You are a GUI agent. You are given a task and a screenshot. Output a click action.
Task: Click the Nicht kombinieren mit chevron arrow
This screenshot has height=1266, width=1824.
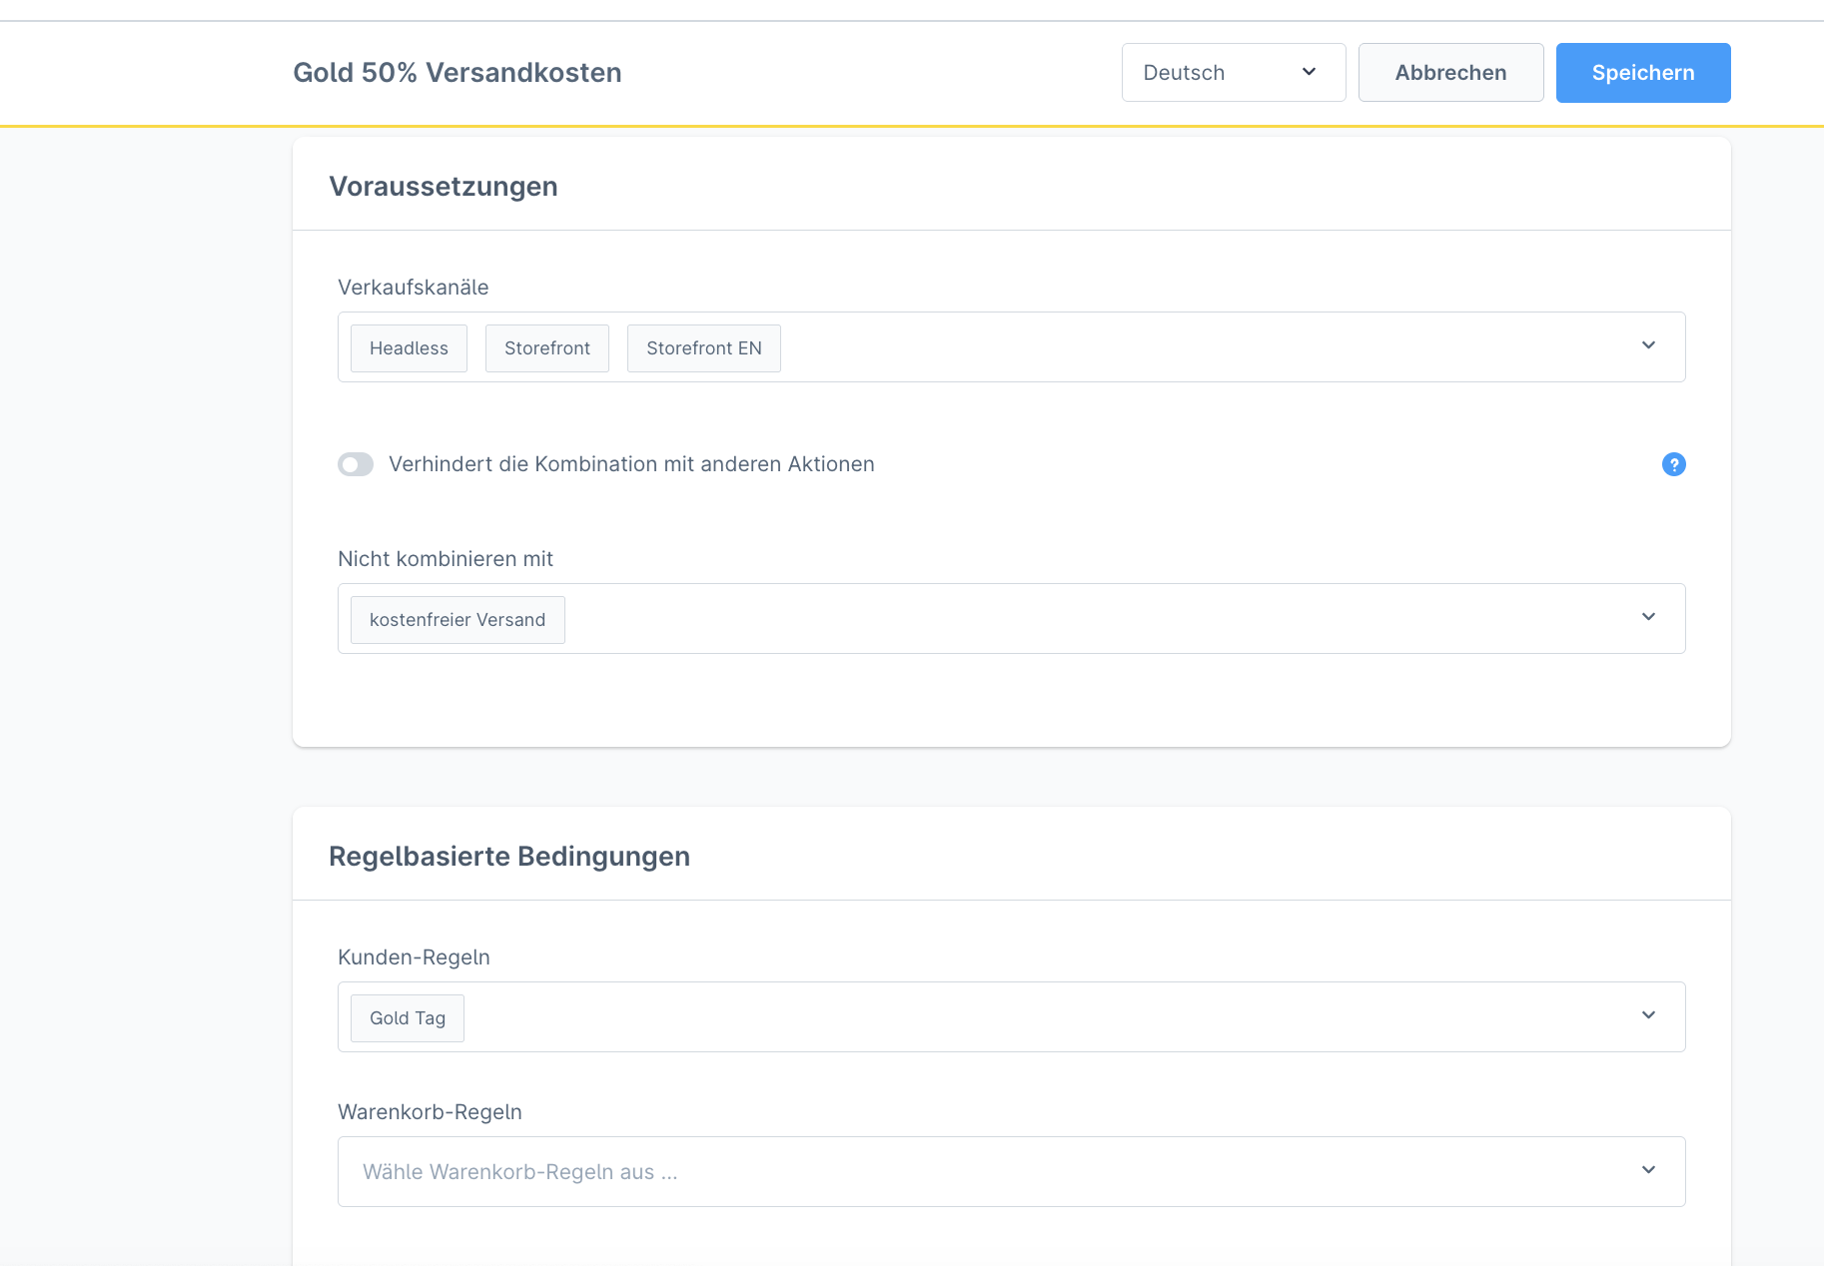(x=1648, y=617)
